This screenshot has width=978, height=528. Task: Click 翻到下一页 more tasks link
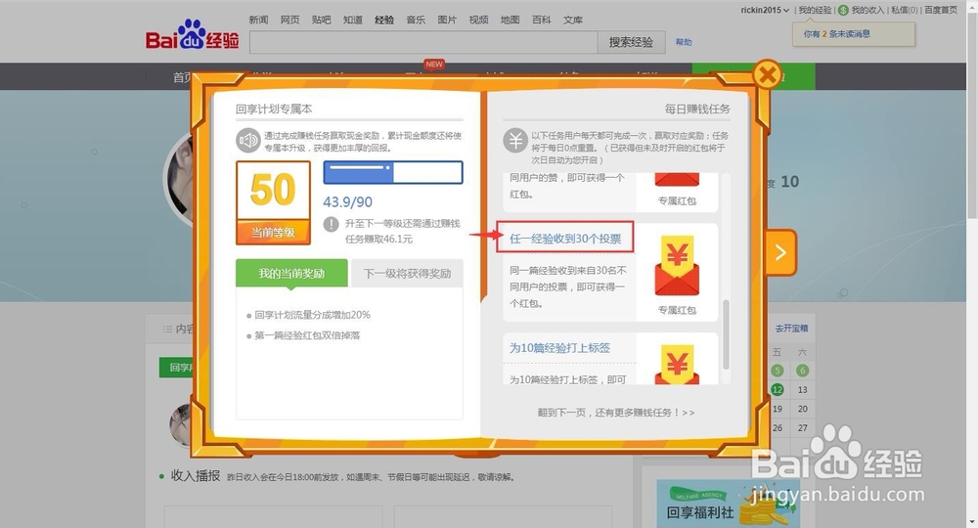point(615,413)
